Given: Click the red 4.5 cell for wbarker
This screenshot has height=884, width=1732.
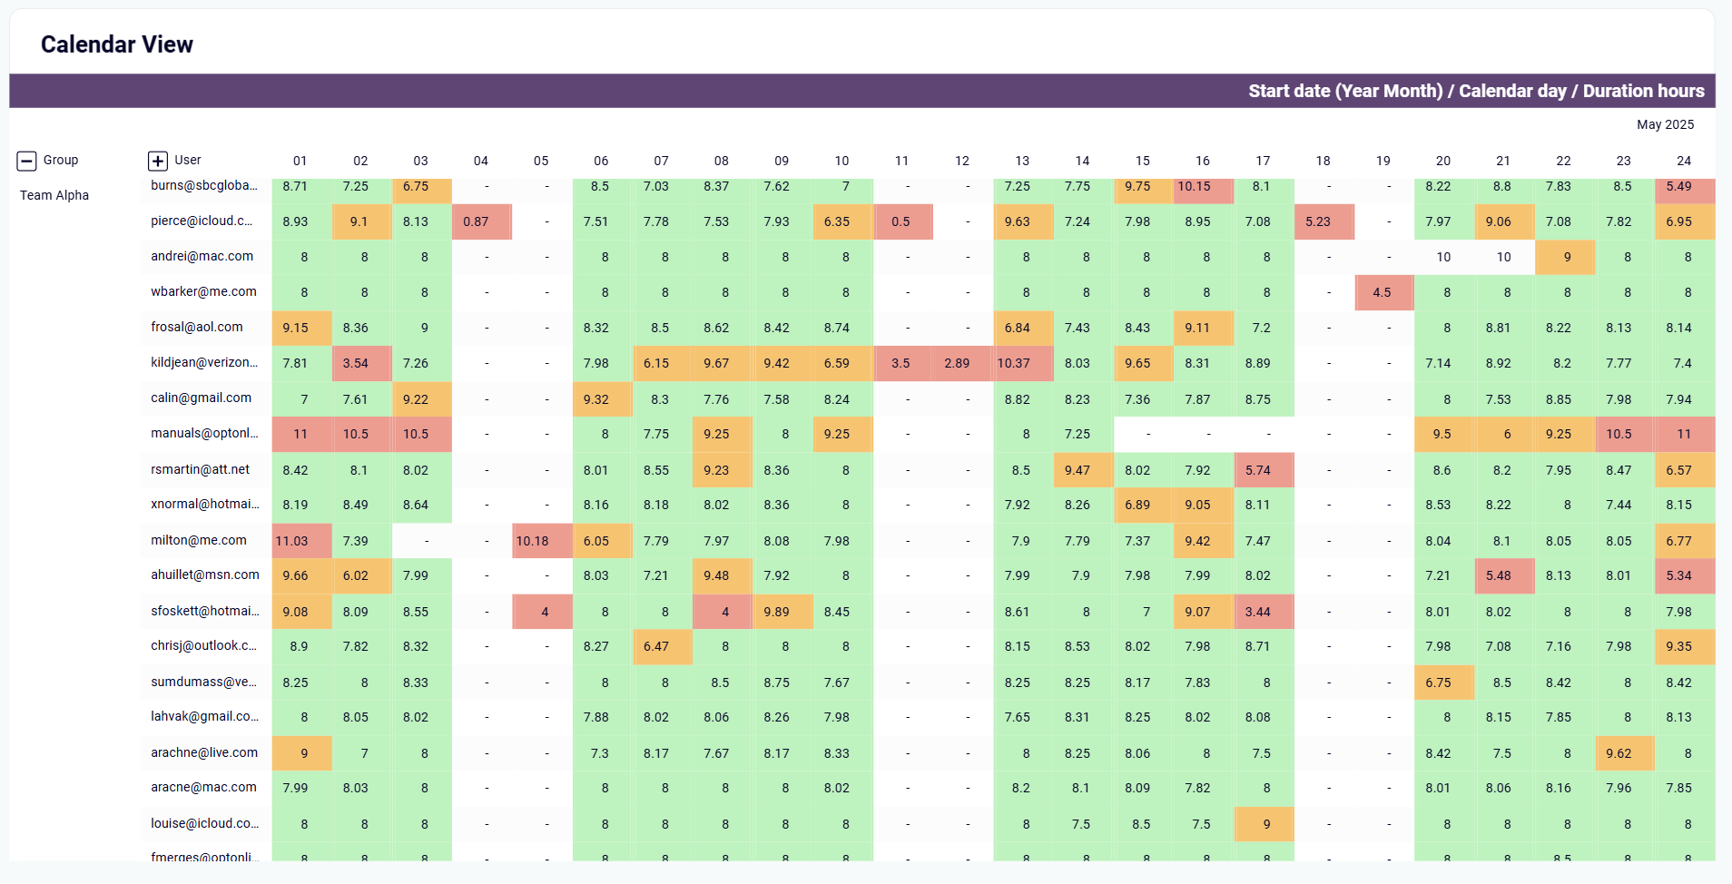Looking at the screenshot, I should click(x=1384, y=292).
